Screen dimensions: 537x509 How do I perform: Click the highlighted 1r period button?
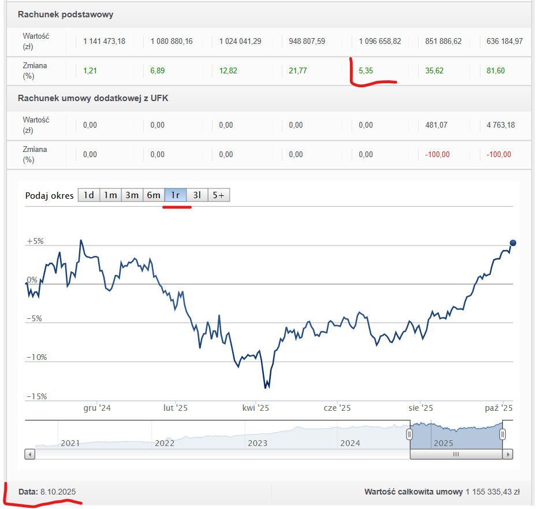(x=176, y=195)
